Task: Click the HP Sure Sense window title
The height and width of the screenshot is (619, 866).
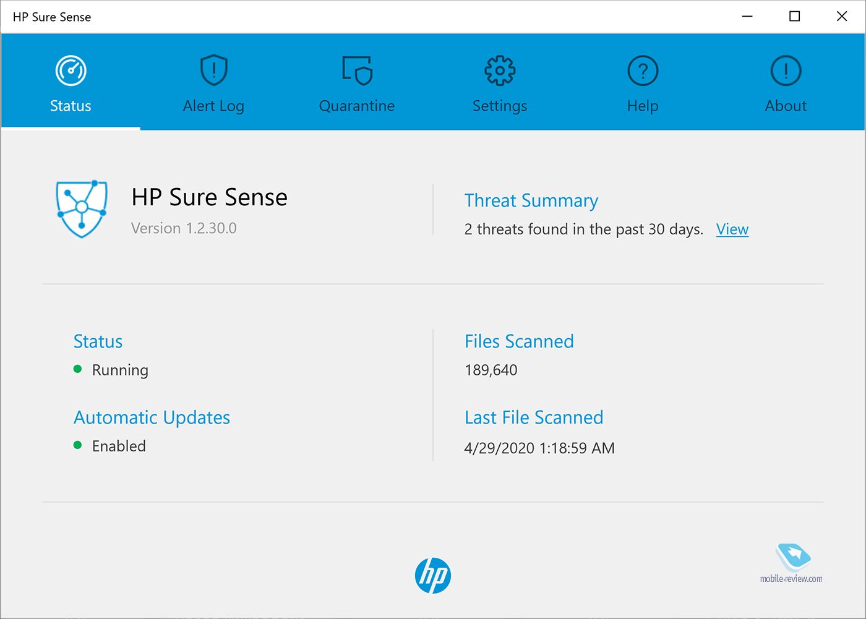Action: [52, 17]
